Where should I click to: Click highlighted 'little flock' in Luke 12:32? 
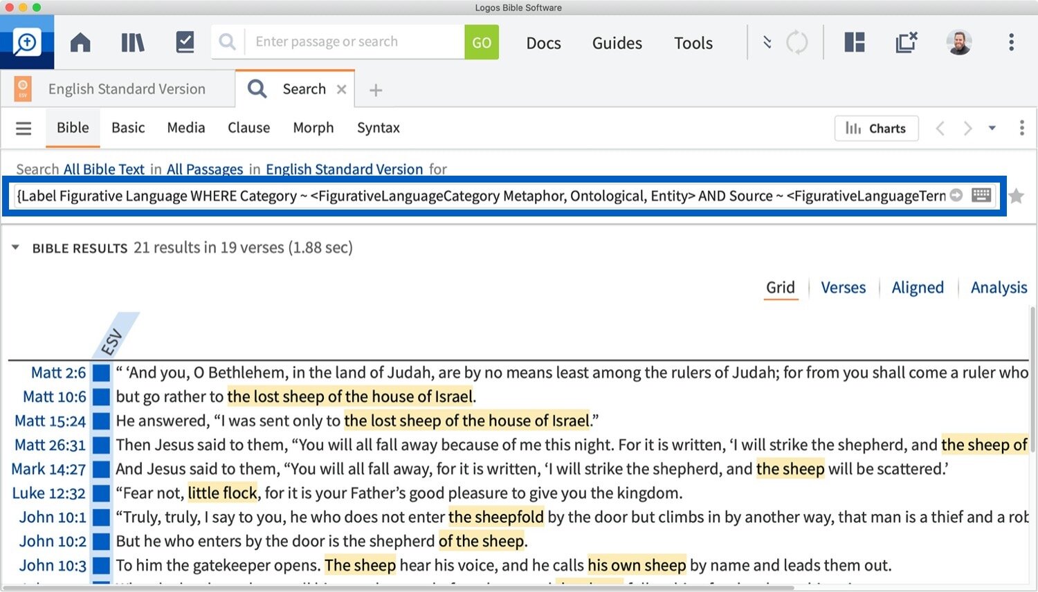[223, 493]
